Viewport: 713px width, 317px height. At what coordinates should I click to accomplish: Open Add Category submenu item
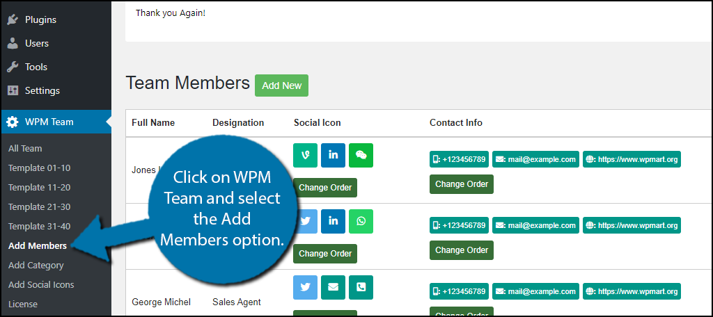point(36,266)
